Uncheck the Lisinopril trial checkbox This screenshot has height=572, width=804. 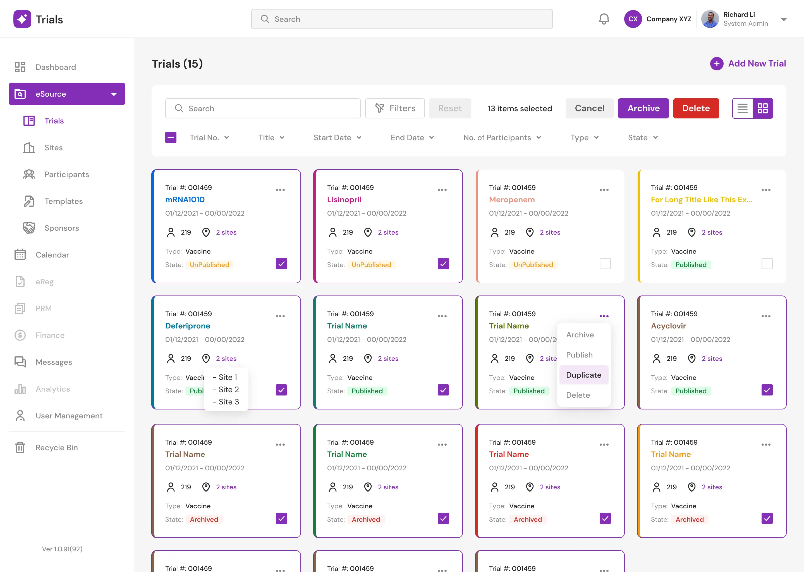(443, 264)
